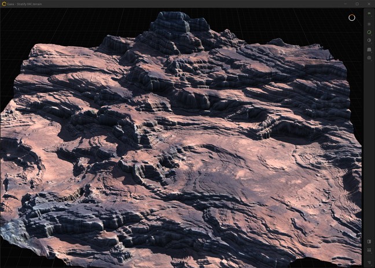Click the white sun position ring in viewport
Screen dimensions: 375x268
point(351,17)
